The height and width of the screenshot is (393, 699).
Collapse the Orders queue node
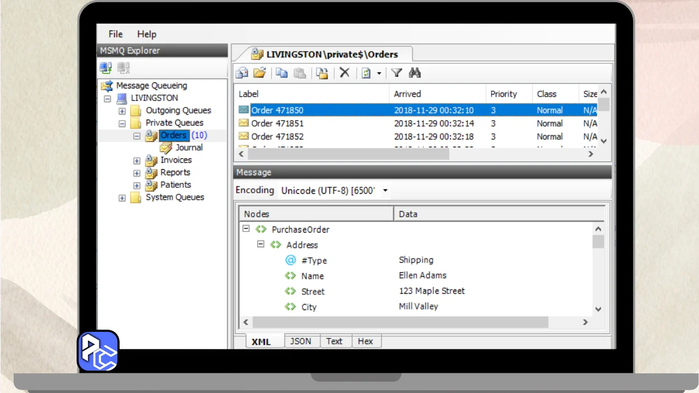point(137,136)
